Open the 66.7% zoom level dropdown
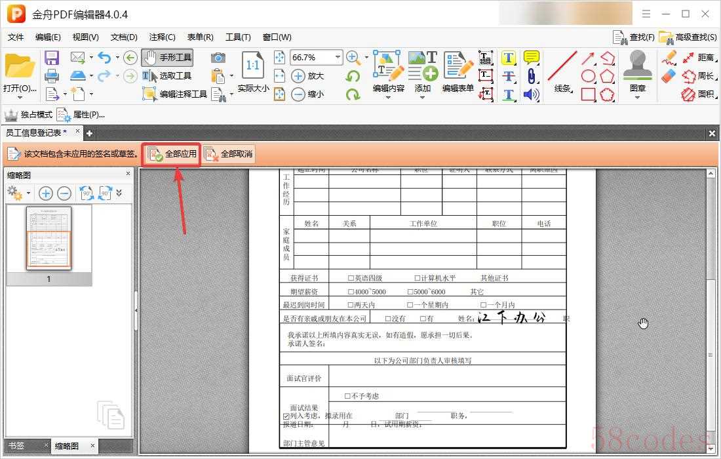This screenshot has width=721, height=459. 338,58
